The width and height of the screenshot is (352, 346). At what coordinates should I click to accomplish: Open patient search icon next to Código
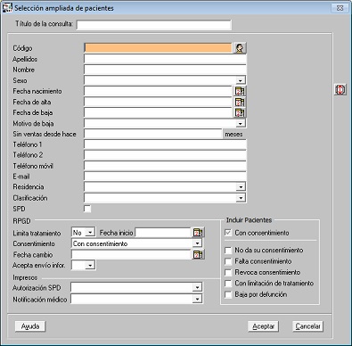(x=240, y=48)
